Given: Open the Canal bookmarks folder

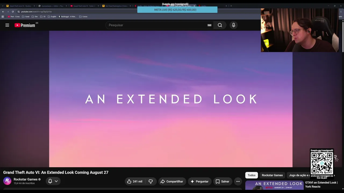Looking at the screenshot, I should 26,17.
